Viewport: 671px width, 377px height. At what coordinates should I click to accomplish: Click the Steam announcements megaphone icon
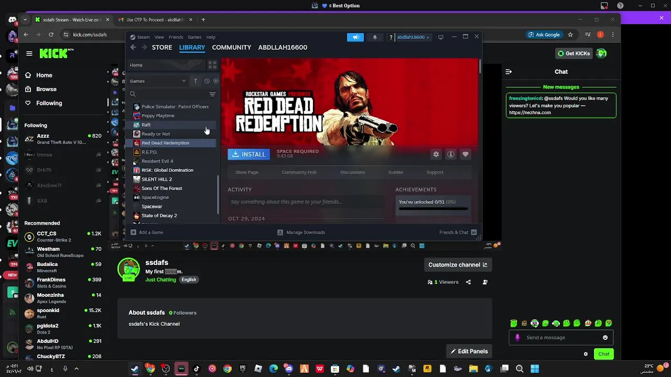tap(355, 37)
